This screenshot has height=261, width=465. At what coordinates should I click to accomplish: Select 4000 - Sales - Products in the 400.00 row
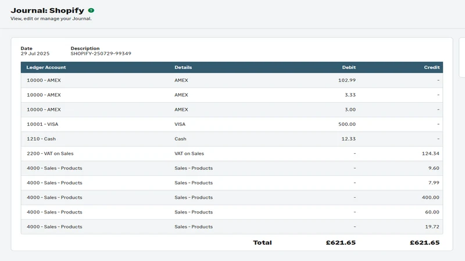click(x=54, y=197)
